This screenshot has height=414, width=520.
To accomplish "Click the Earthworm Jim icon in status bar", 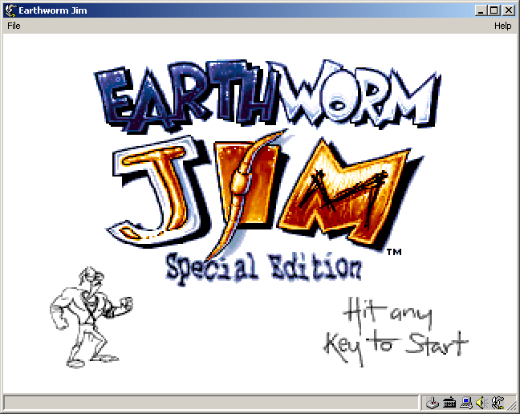I will [498, 403].
